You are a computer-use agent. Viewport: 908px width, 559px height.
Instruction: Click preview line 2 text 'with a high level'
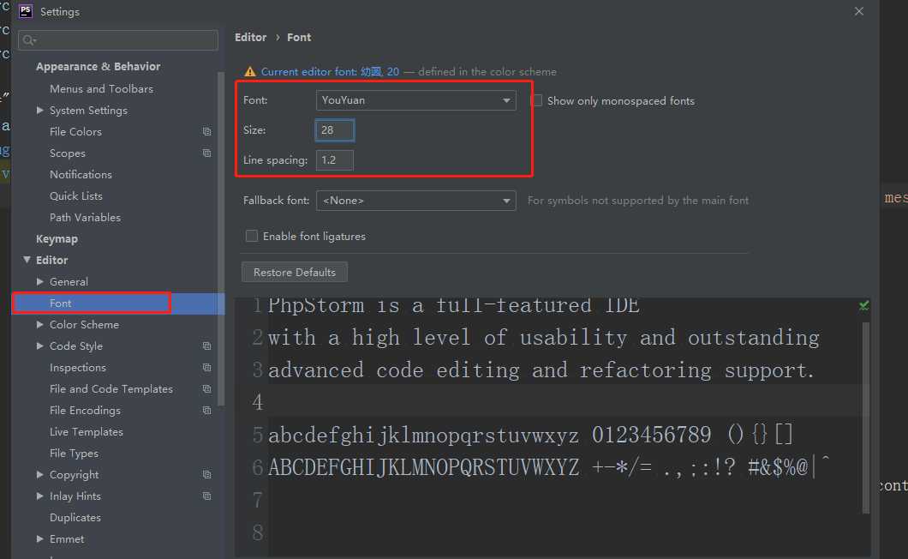tap(369, 338)
